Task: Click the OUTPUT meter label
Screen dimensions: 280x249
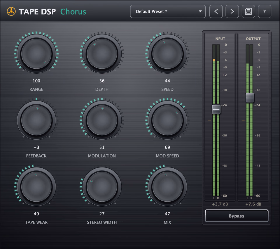Action: [253, 39]
